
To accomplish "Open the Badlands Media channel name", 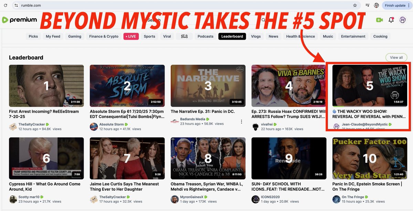I will click(193, 119).
